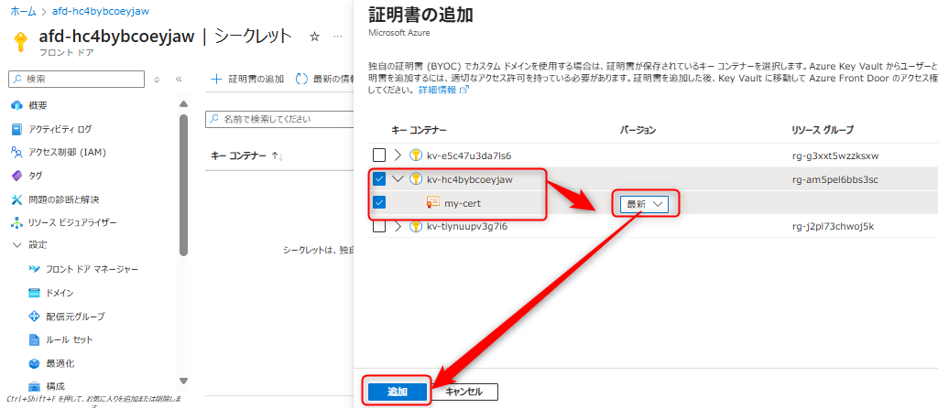This screenshot has width=938, height=408.
Task: Click the sidebar scrollbar down arrow
Action: [x=183, y=381]
